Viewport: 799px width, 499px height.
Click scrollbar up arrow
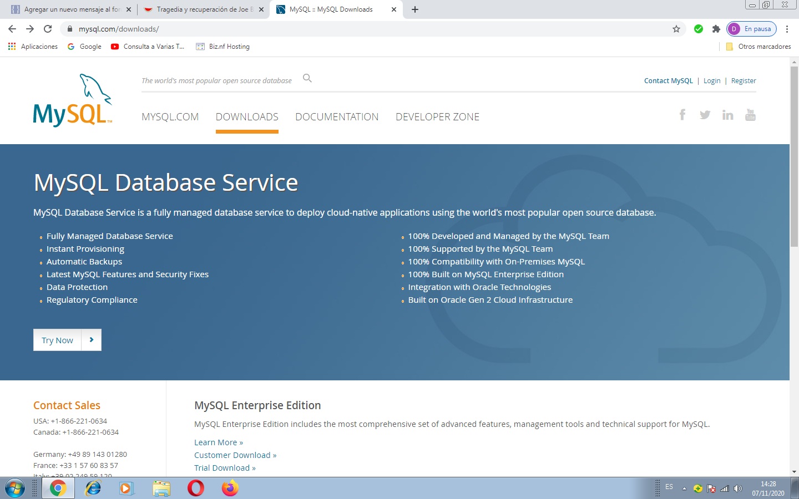(794, 62)
